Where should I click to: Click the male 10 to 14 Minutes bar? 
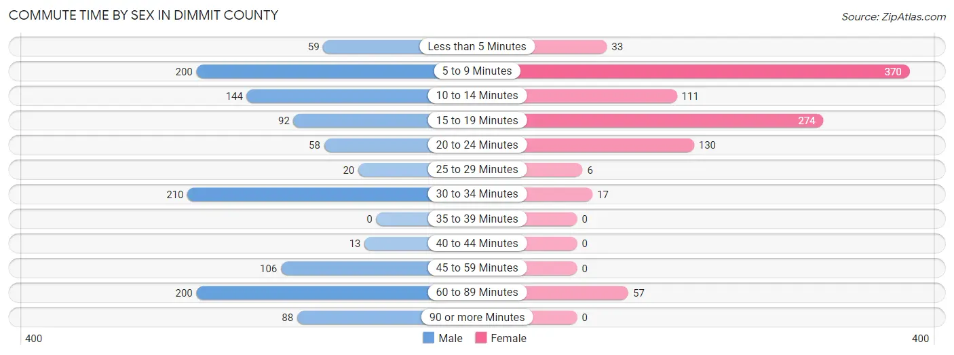pyautogui.click(x=337, y=96)
